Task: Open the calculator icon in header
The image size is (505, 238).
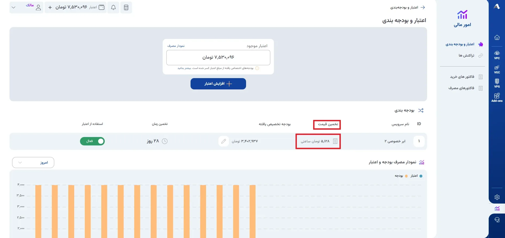Action: [x=126, y=7]
